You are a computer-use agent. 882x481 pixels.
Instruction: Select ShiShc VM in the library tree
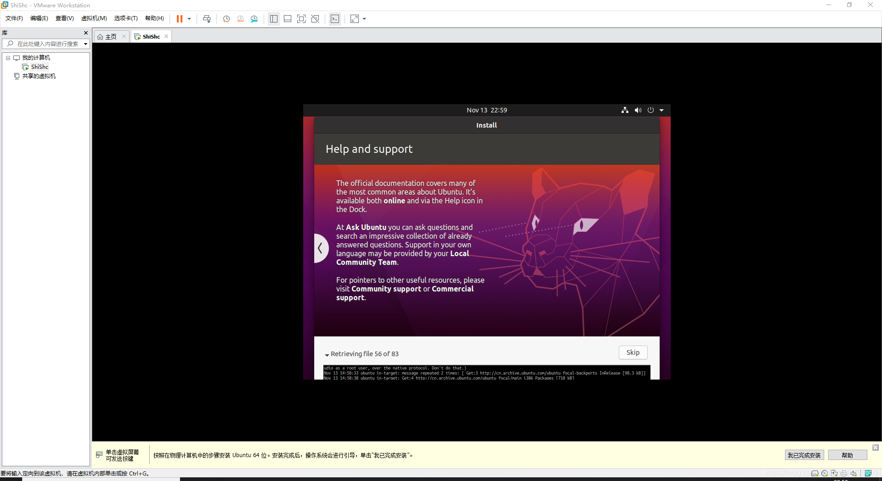(40, 67)
